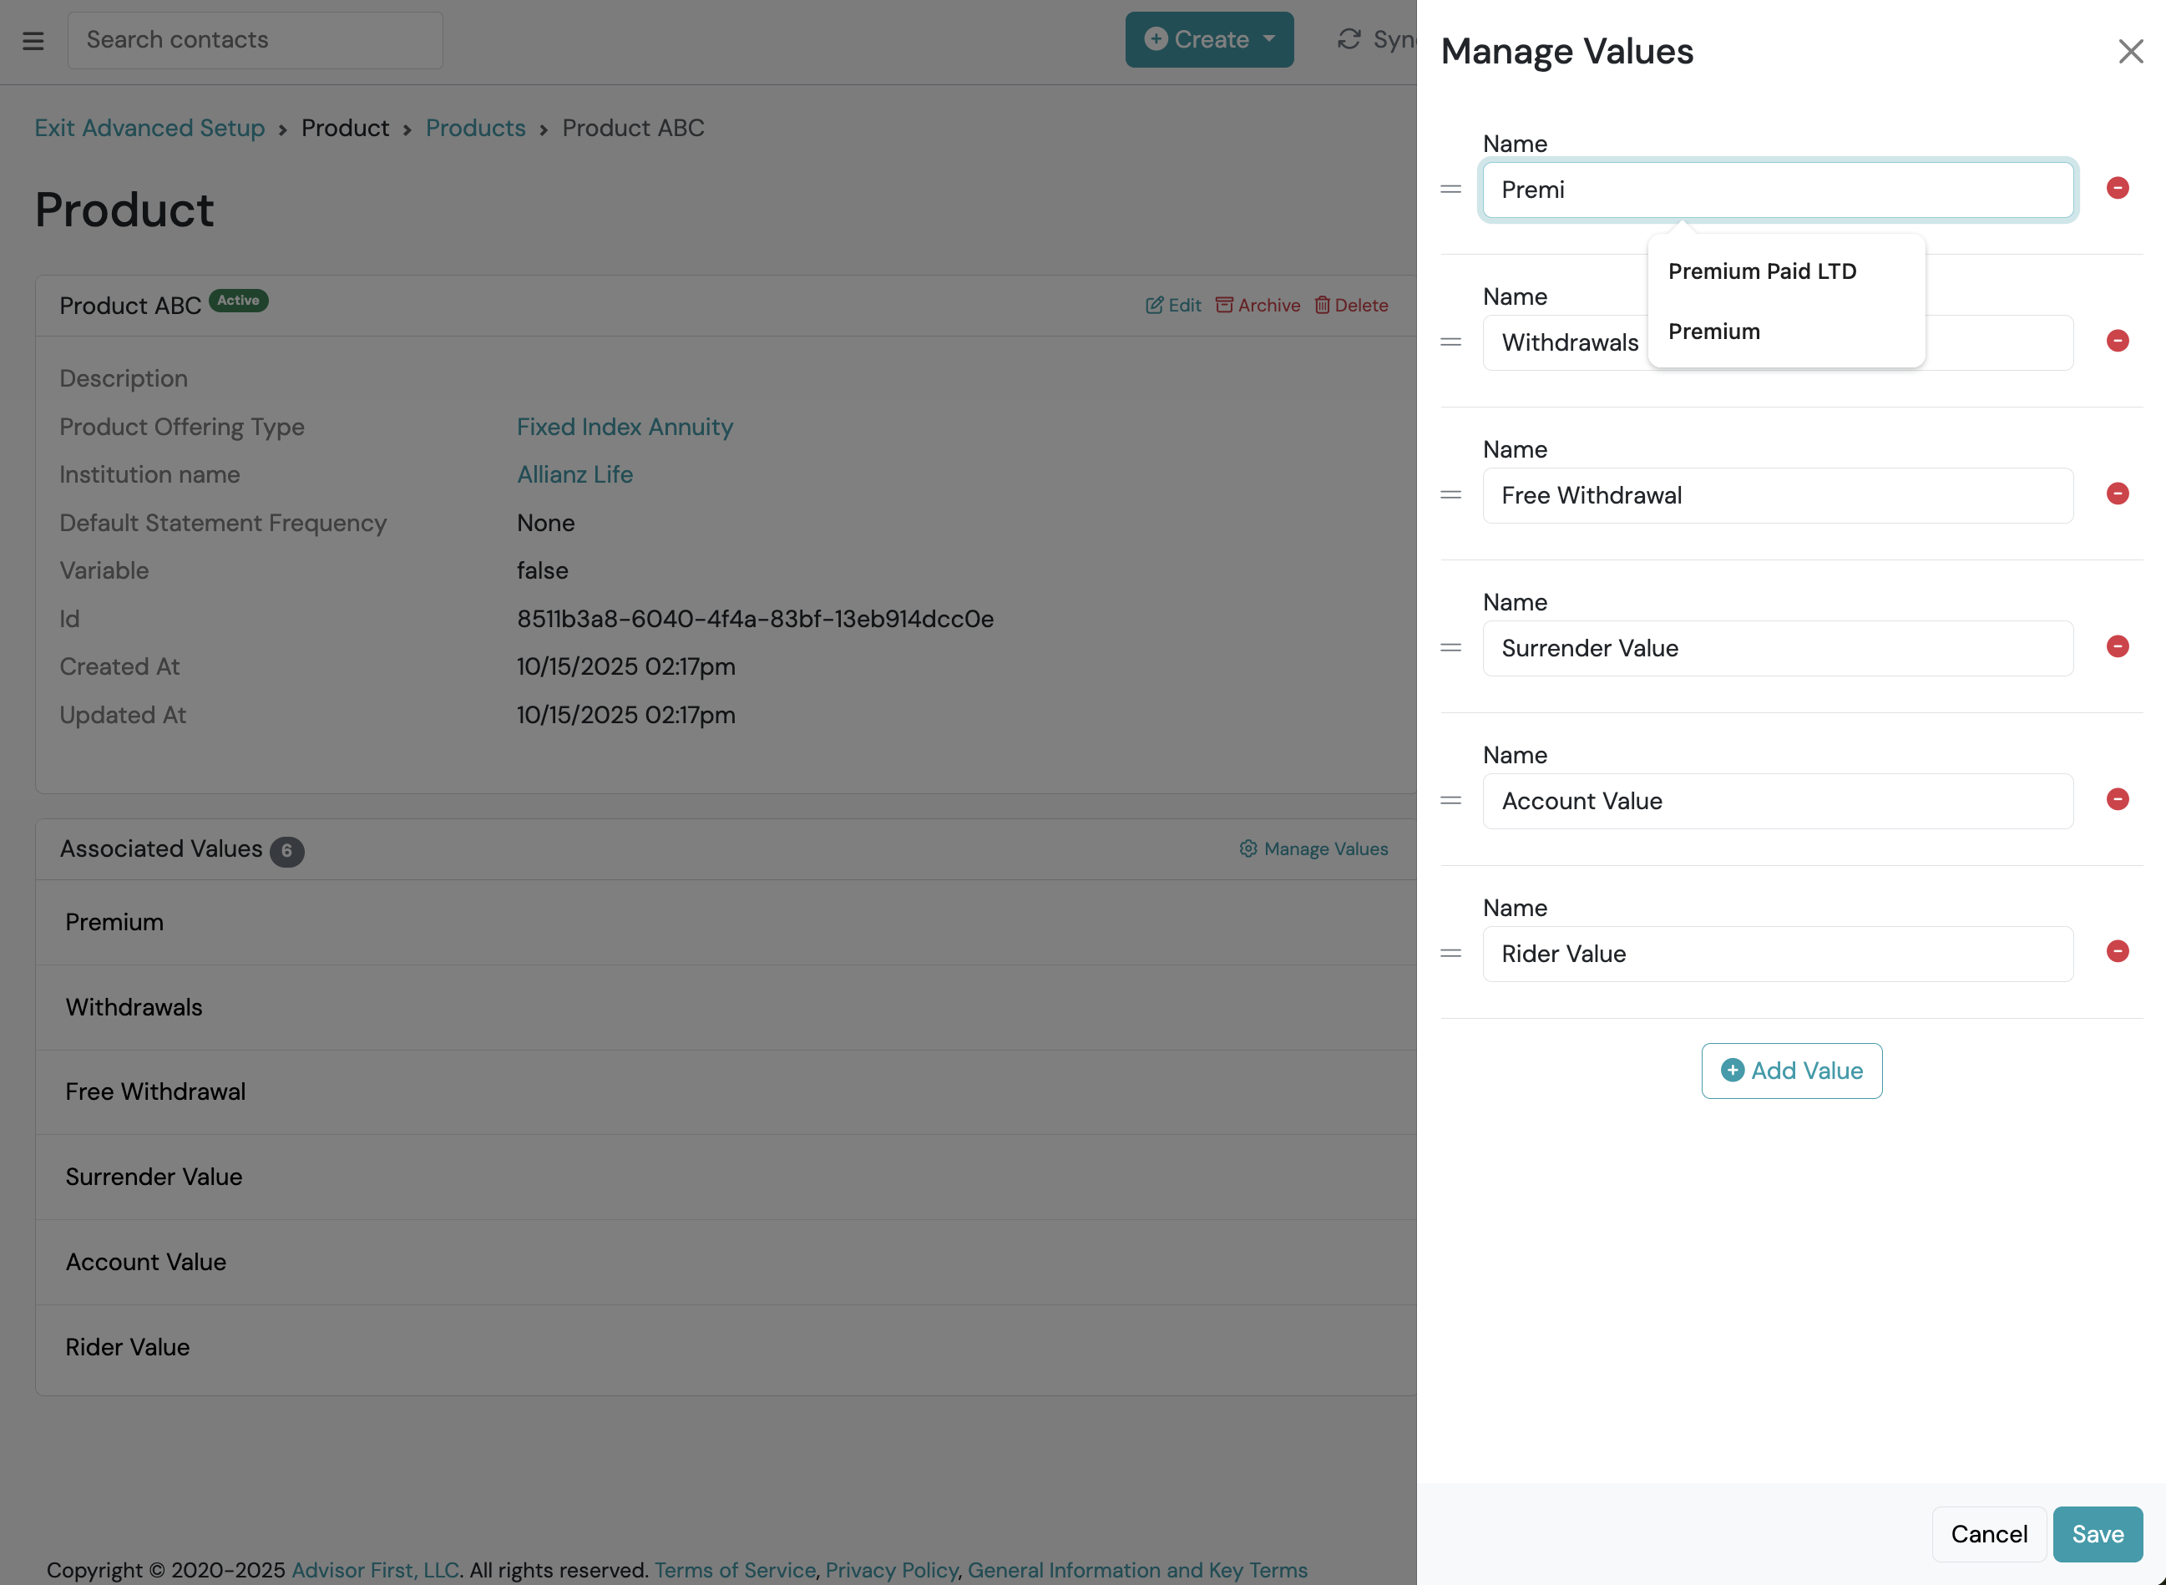Open Manage Values gear link
Screen dimensions: 2166x1585
[x=1313, y=849]
